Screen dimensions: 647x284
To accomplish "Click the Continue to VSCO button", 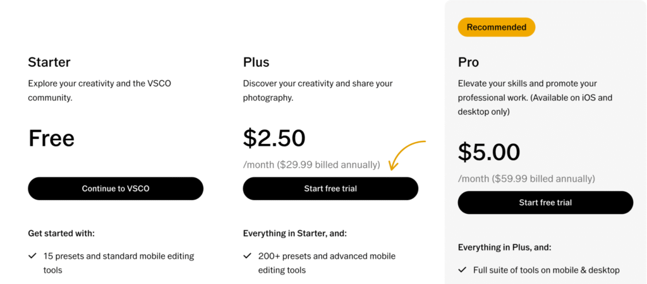I will click(116, 189).
